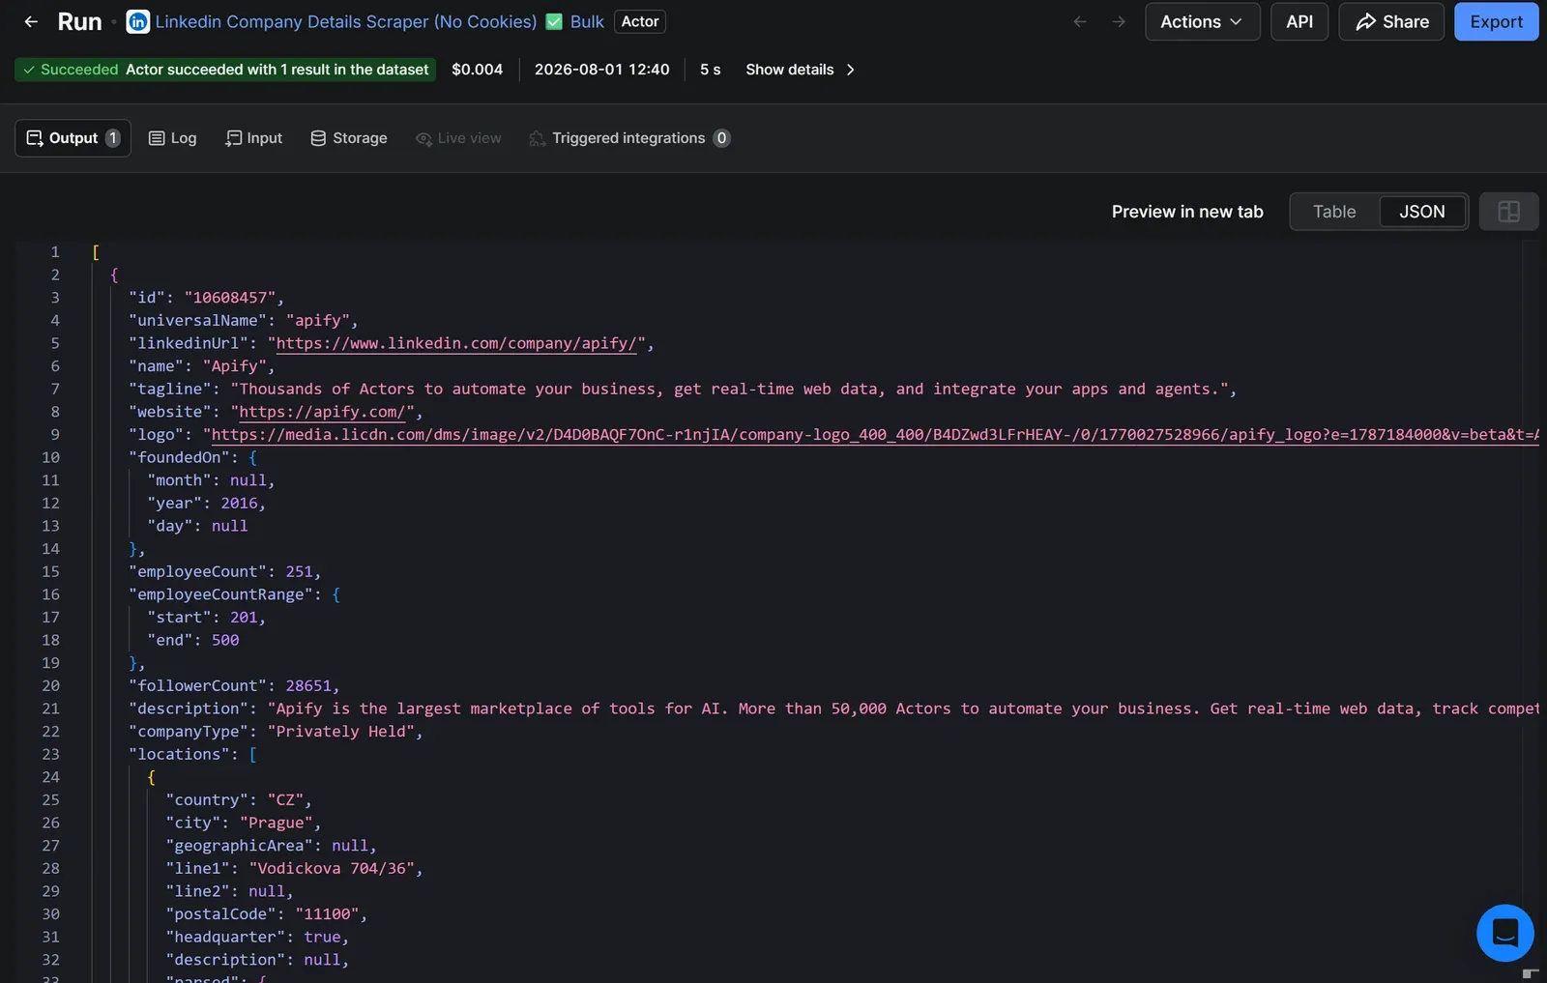This screenshot has height=983, width=1547.
Task: Click the "universalName": "apify" line
Action: [244, 320]
